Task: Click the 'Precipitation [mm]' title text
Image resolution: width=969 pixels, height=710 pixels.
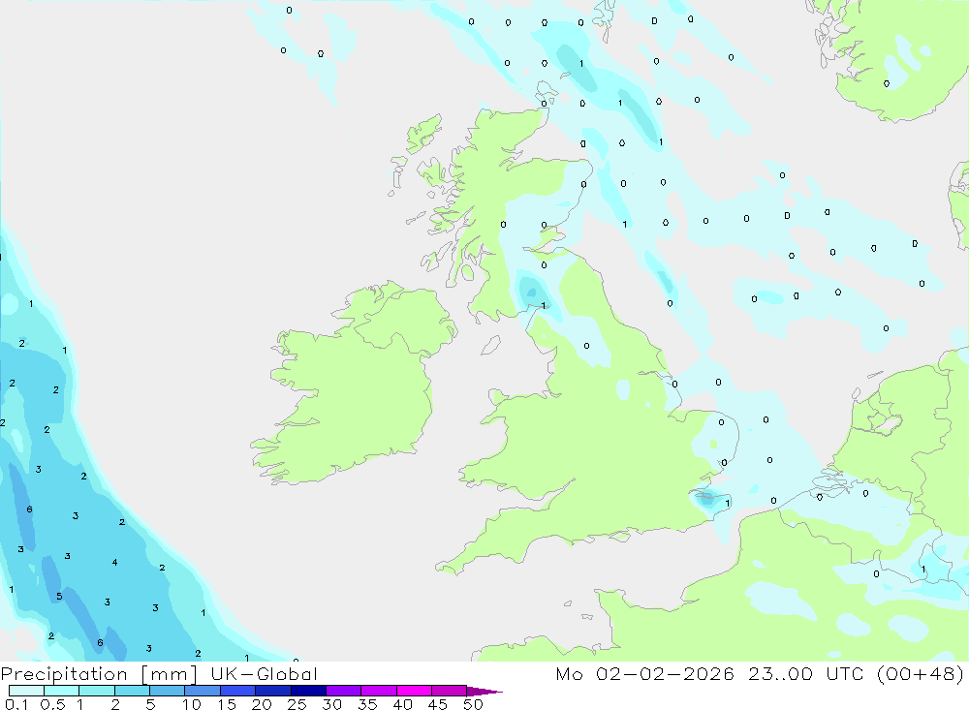Action: (99, 674)
